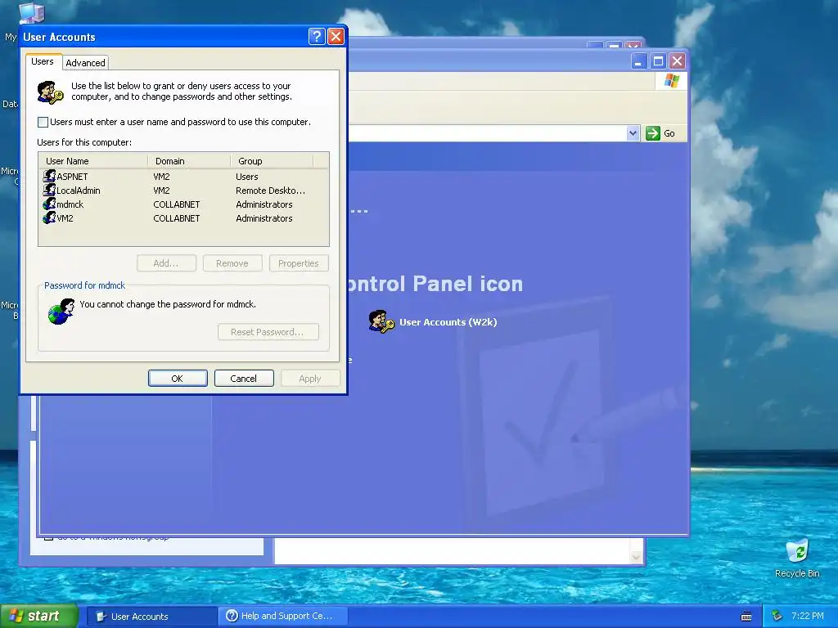Click the Add... button
The image size is (838, 628).
coord(166,263)
